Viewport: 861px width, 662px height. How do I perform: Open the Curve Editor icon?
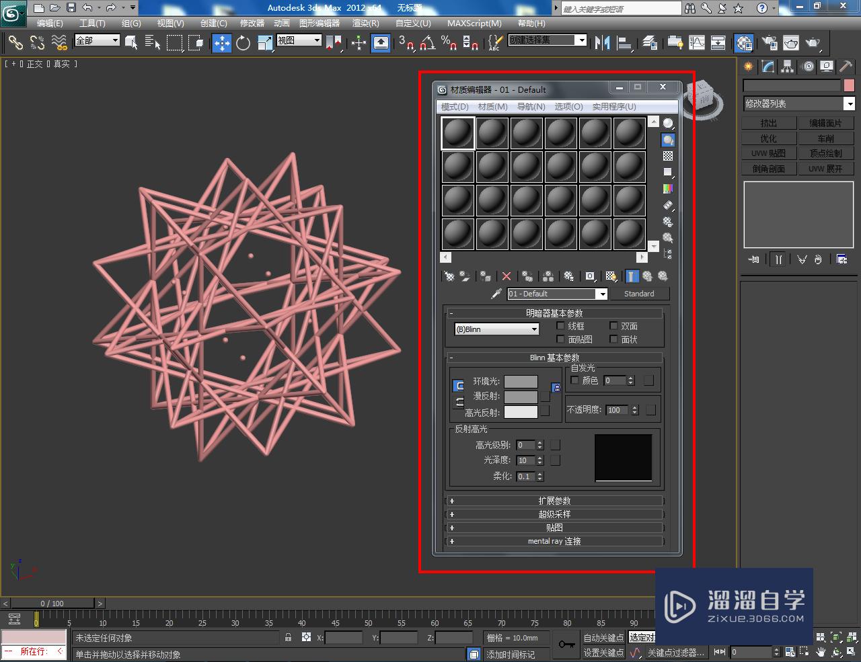[697, 43]
